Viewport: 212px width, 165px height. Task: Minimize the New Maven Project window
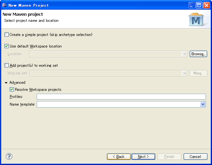pos(191,5)
